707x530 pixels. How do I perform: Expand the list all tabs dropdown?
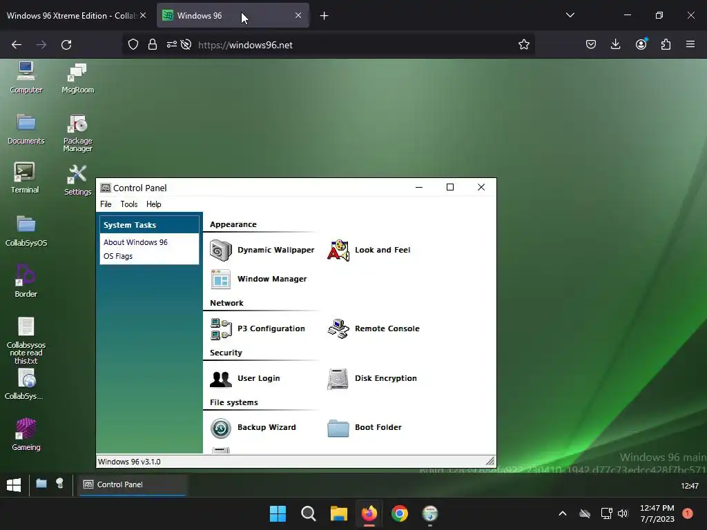pos(570,15)
